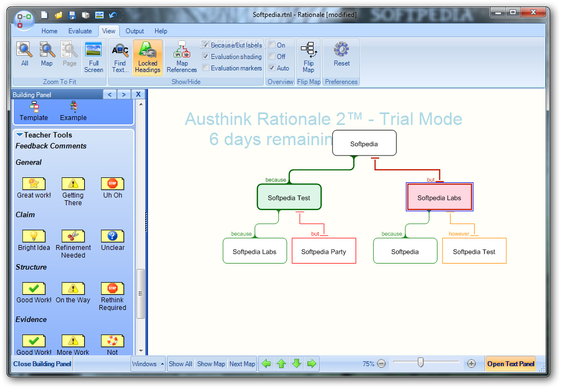Click the Building Panel scrollbar thumb
The height and width of the screenshot is (388, 561).
pyautogui.click(x=140, y=294)
